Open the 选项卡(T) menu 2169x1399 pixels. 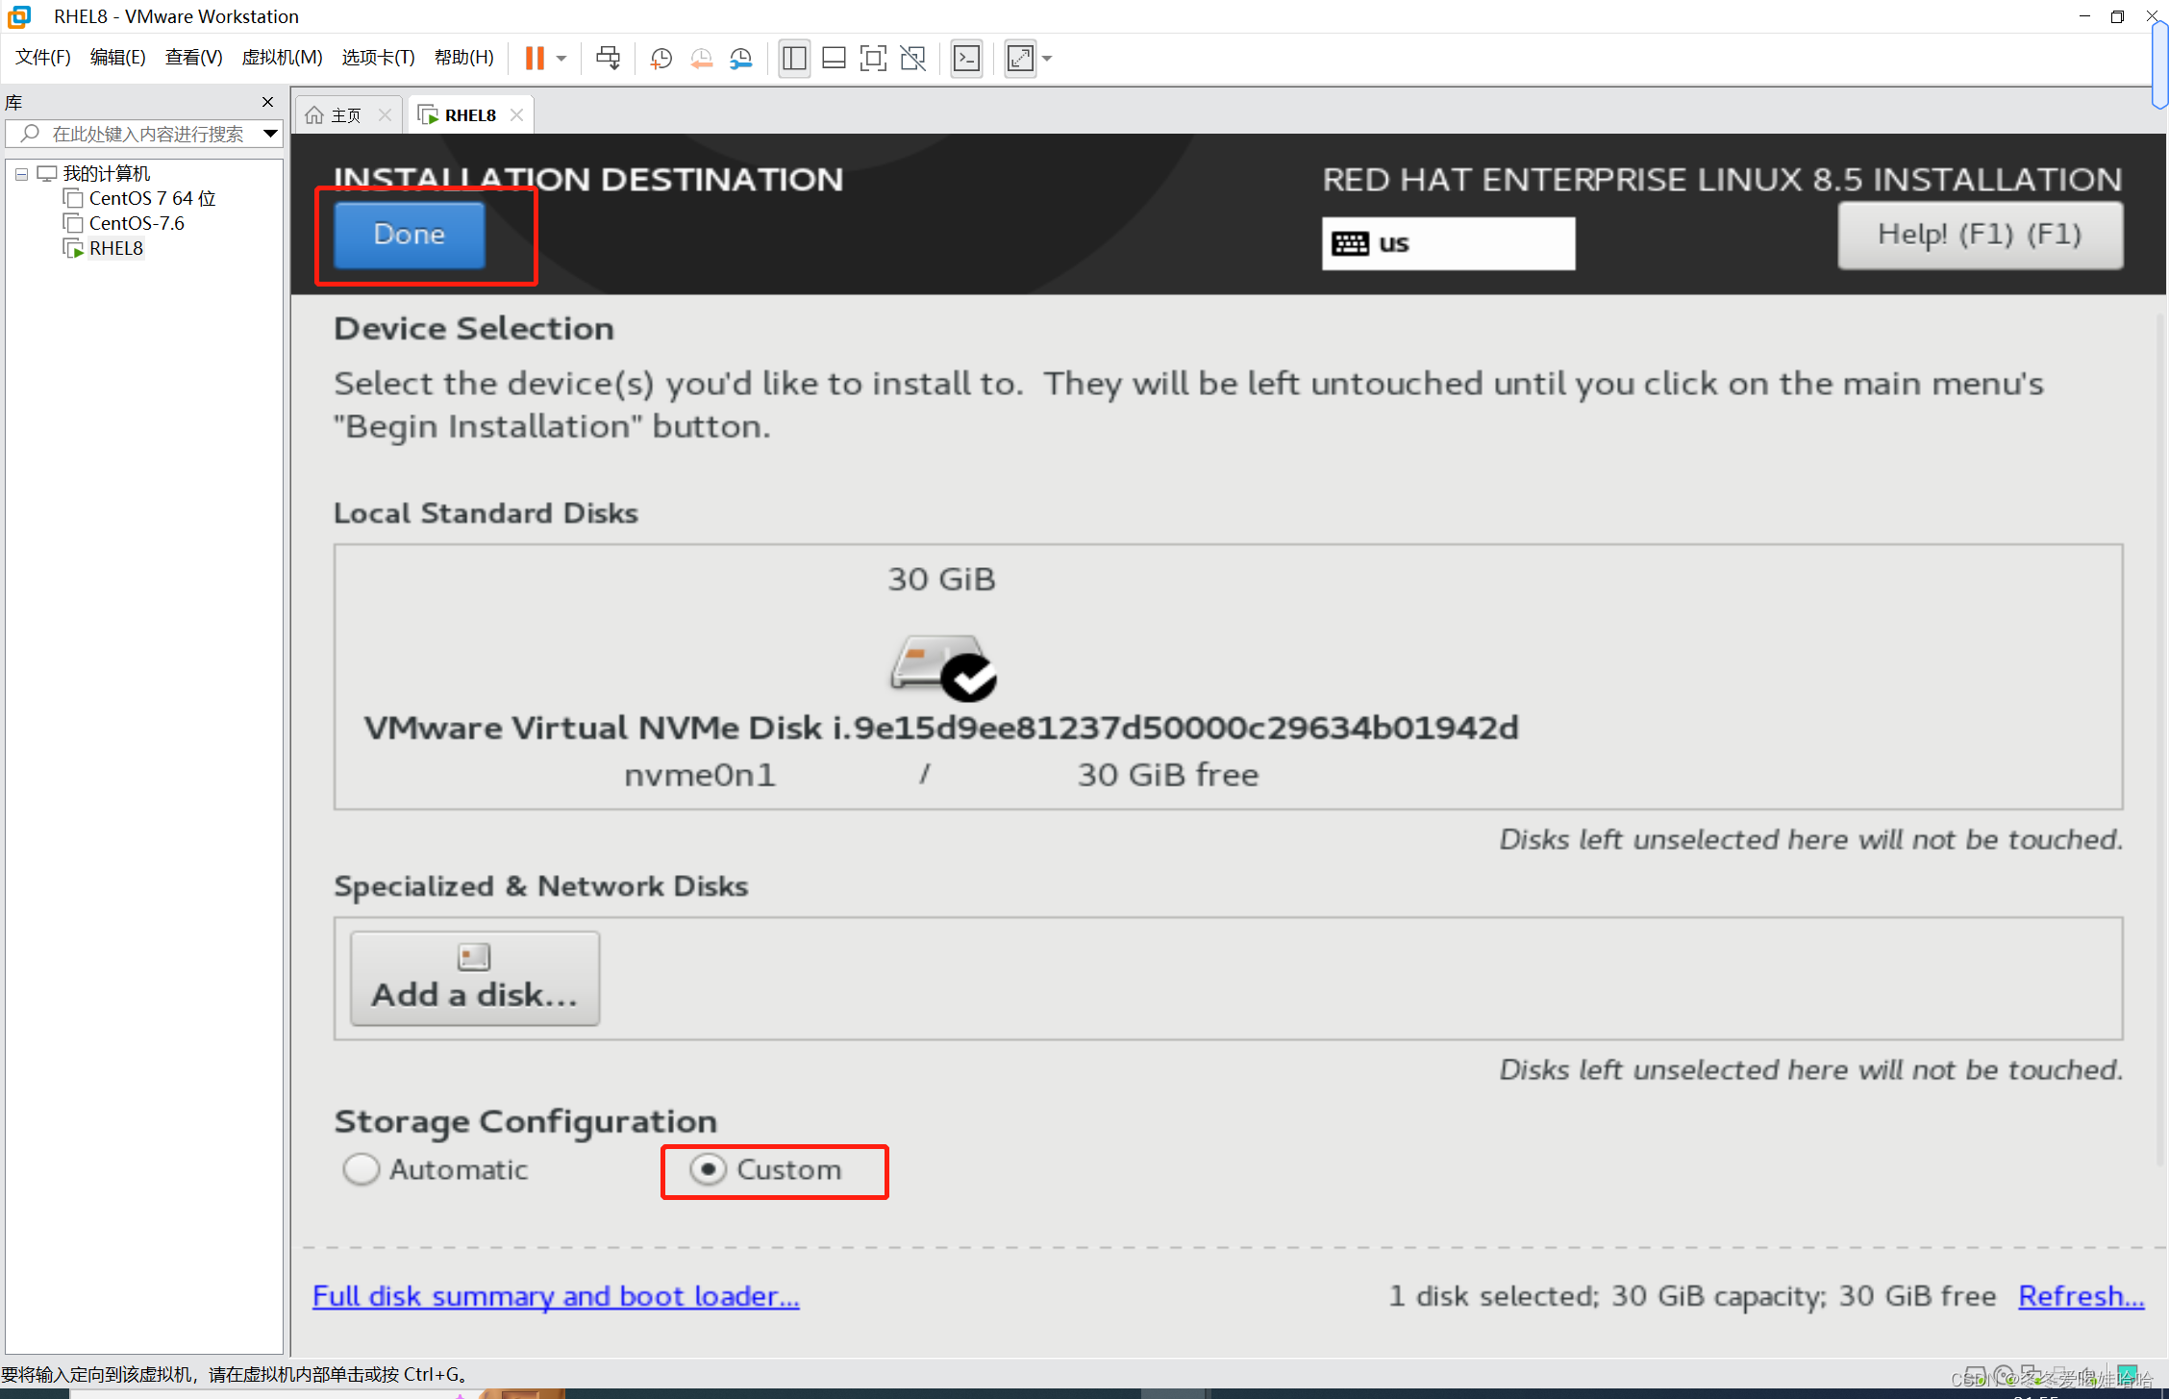[x=378, y=58]
